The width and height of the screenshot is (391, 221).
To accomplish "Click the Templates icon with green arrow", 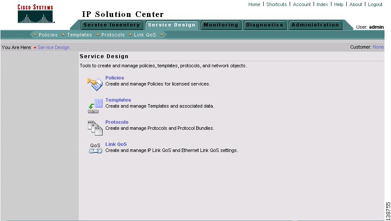I will [95, 106].
